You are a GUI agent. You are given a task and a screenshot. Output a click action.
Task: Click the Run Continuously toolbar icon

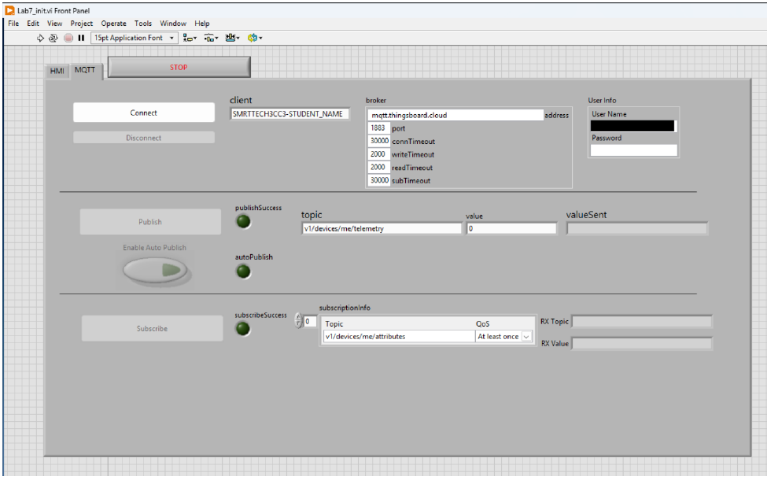point(53,38)
